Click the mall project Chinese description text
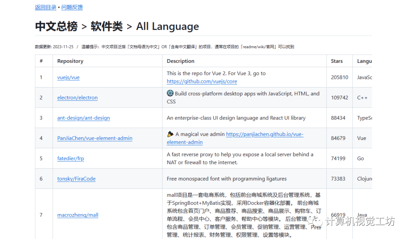The image size is (408, 239). (x=244, y=215)
